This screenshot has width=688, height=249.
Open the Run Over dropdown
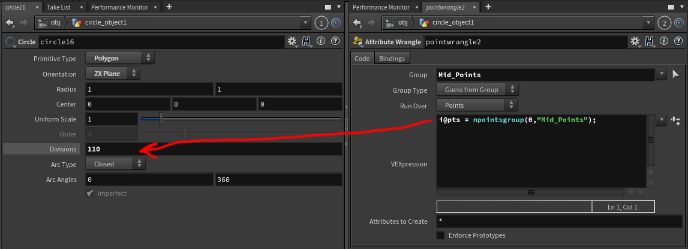pos(476,105)
